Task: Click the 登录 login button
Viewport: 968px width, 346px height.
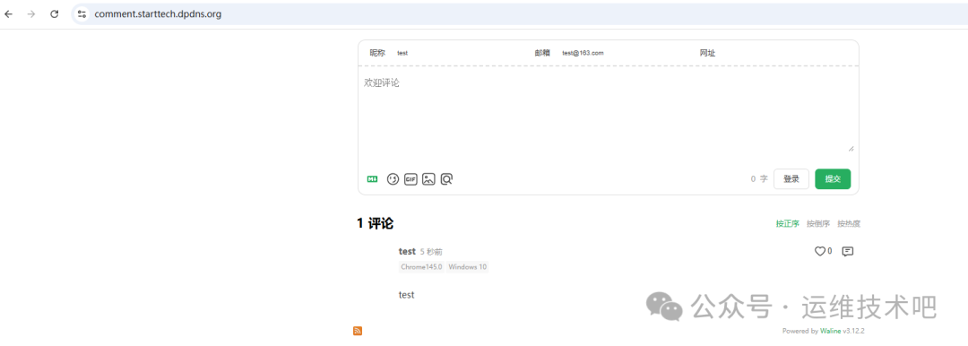Action: 791,179
